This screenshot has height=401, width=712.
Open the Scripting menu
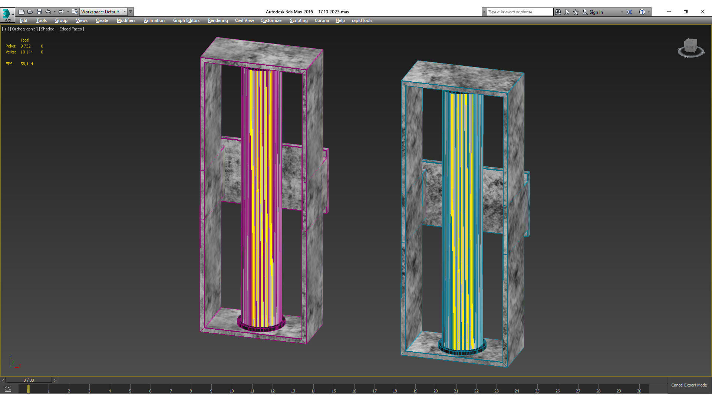[299, 20]
